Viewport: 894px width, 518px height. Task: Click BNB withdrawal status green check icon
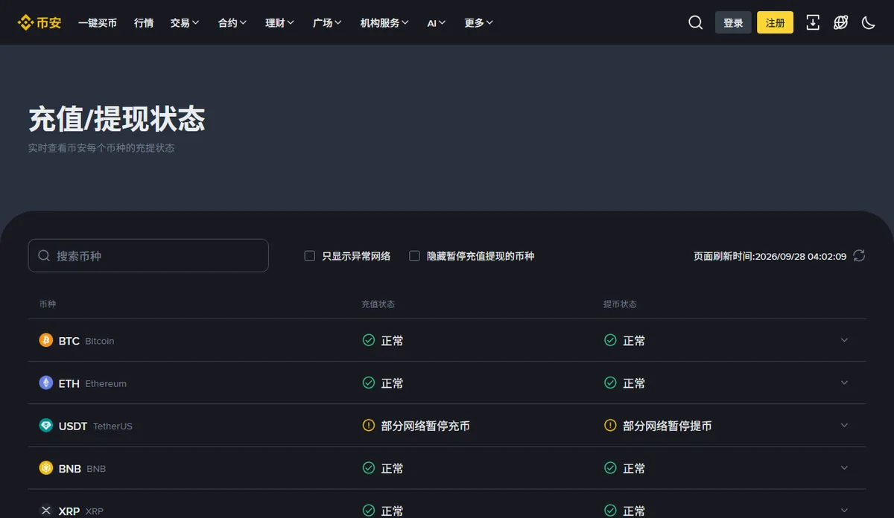[x=610, y=467]
